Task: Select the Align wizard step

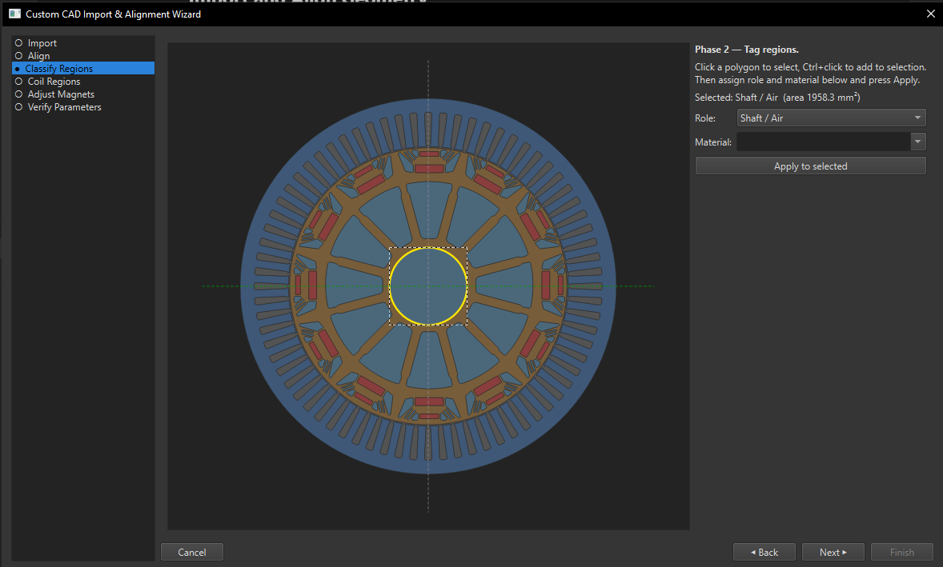Action: click(38, 56)
